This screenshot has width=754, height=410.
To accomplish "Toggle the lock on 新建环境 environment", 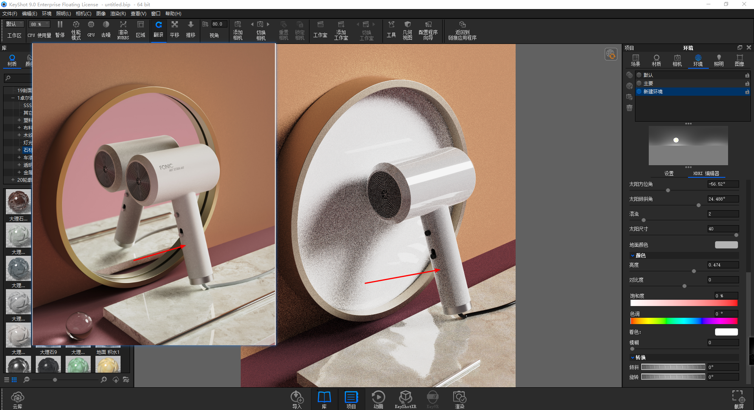I will (747, 92).
